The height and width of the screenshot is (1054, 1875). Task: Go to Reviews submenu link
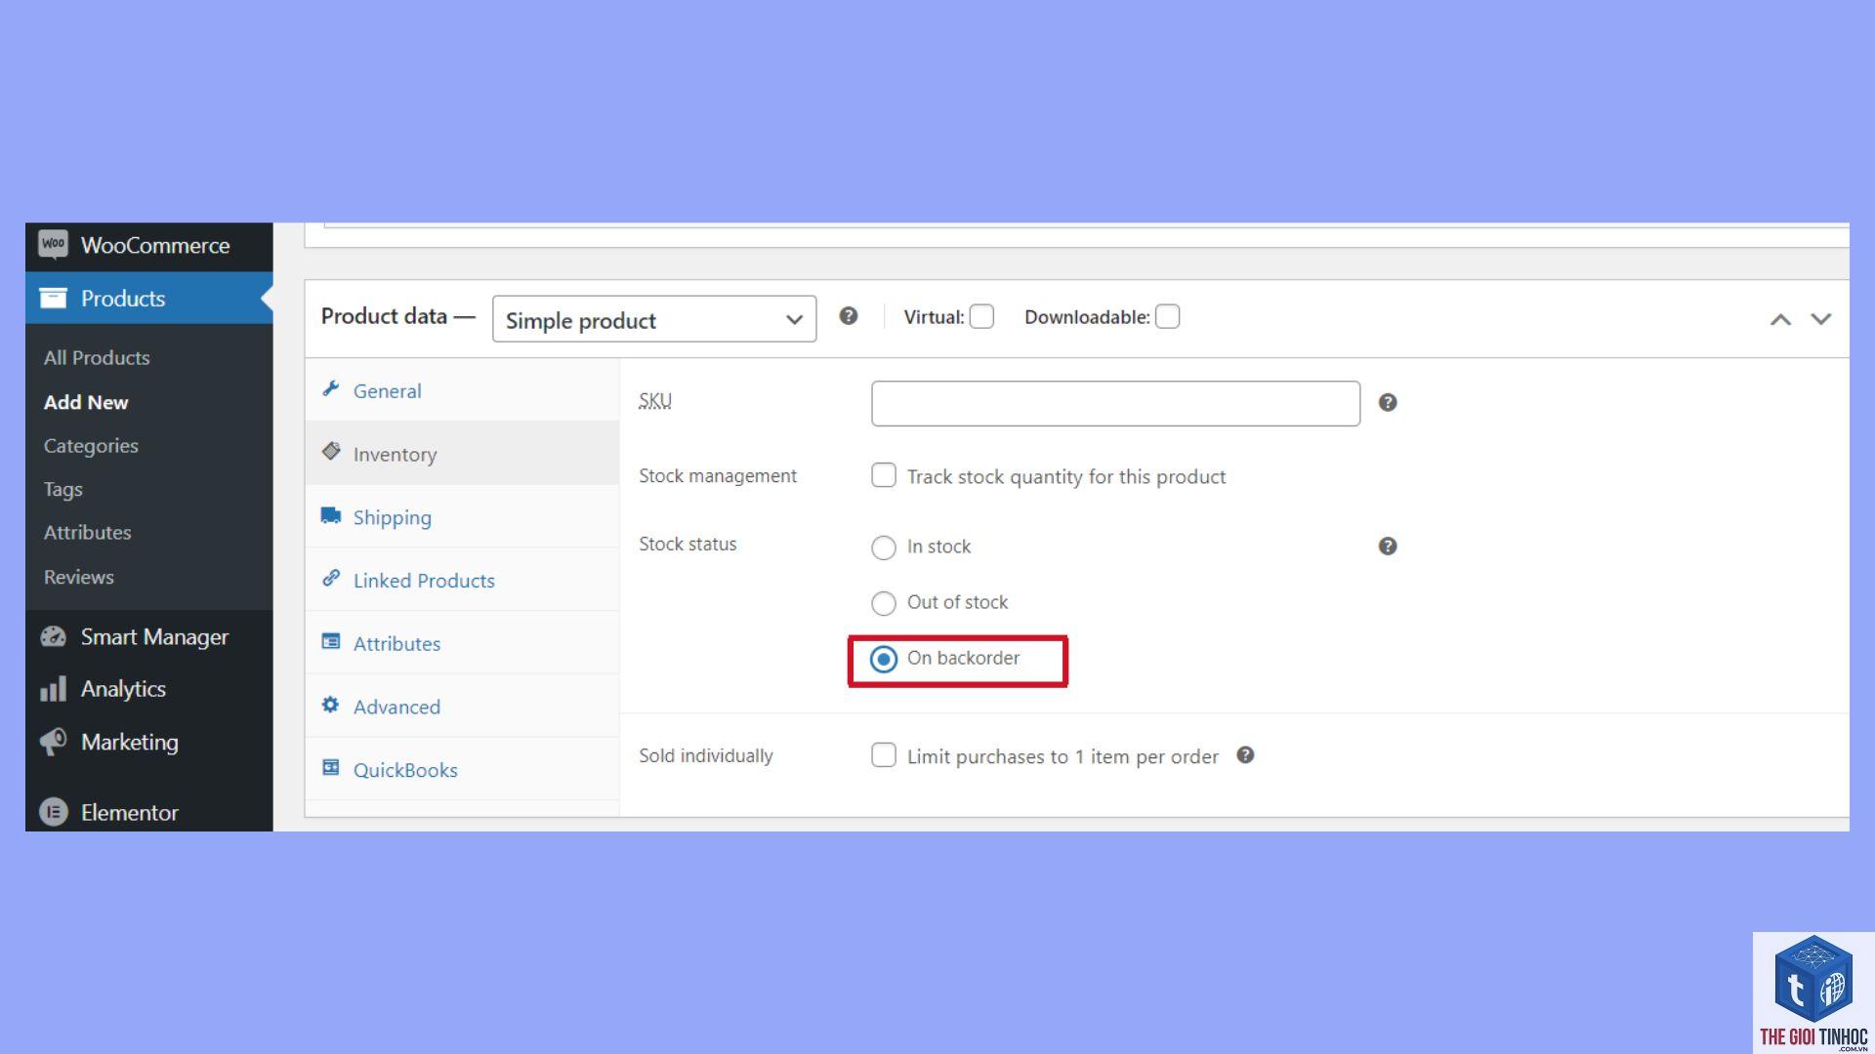(78, 577)
